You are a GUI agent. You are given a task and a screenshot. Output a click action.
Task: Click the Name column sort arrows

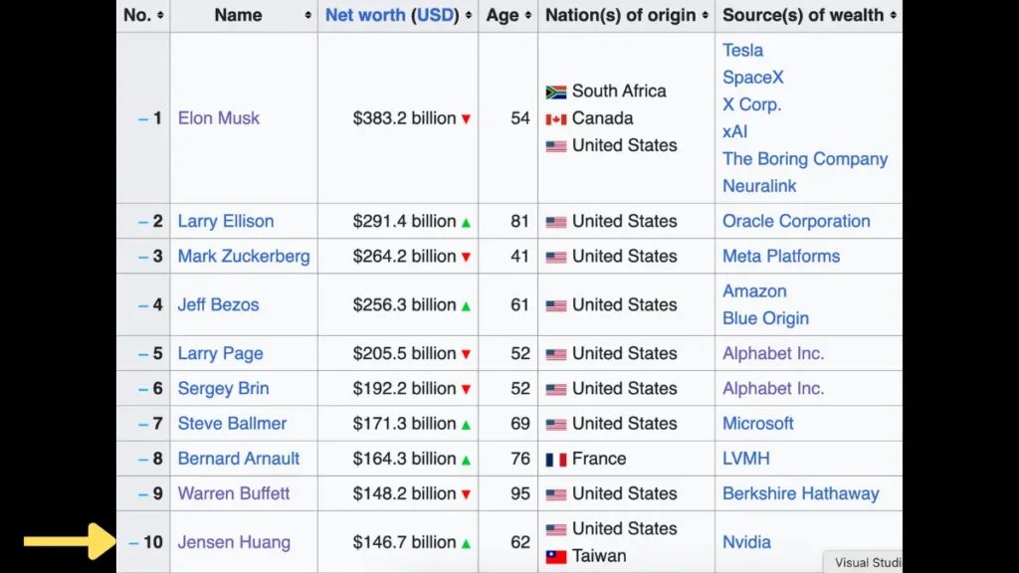coord(307,16)
